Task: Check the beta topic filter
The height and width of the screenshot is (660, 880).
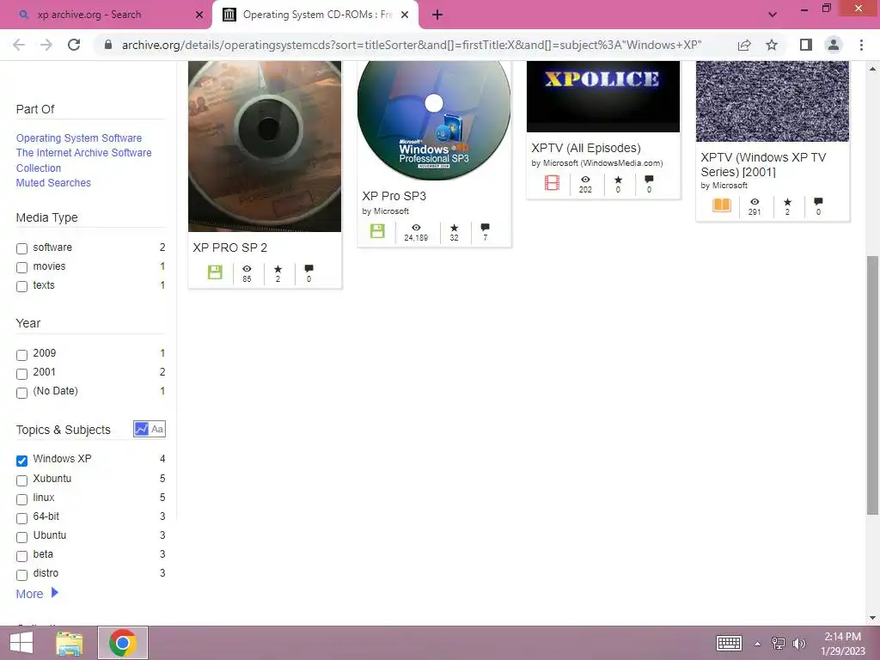Action: pyautogui.click(x=21, y=556)
